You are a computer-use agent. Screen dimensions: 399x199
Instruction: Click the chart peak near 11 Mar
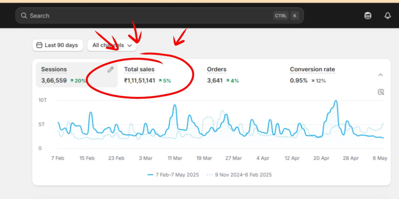point(175,105)
